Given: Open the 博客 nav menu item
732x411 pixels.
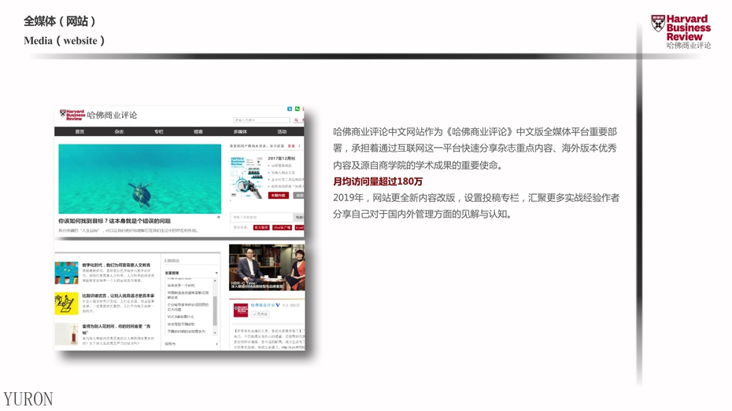Looking at the screenshot, I should [198, 132].
